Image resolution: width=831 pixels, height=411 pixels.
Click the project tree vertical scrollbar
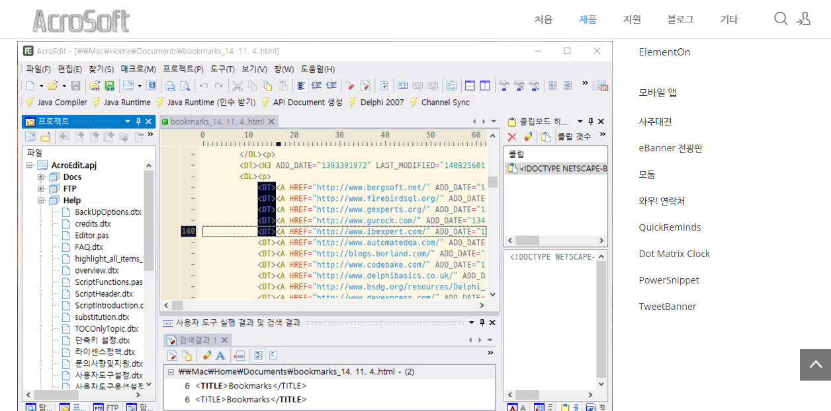150,219
